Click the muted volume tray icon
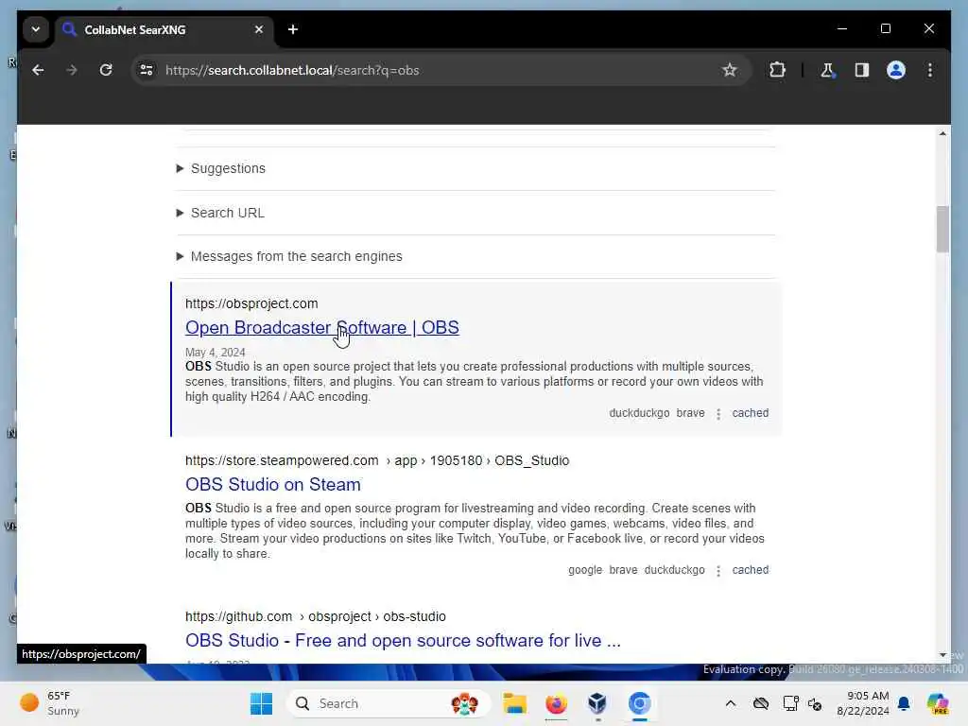The image size is (968, 726). (815, 703)
